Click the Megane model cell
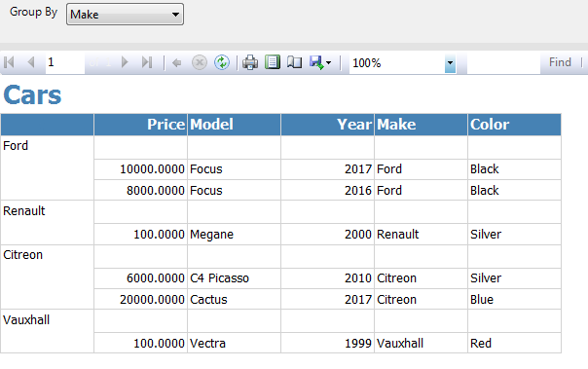The image size is (588, 369). (234, 235)
